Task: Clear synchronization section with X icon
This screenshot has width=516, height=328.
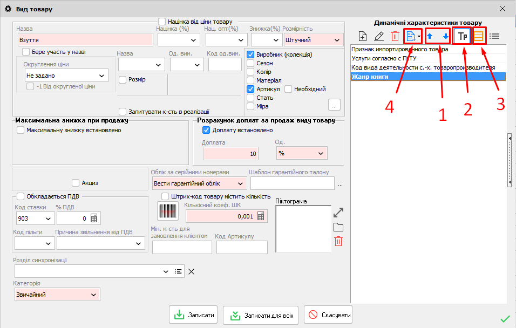Action: pos(191,271)
